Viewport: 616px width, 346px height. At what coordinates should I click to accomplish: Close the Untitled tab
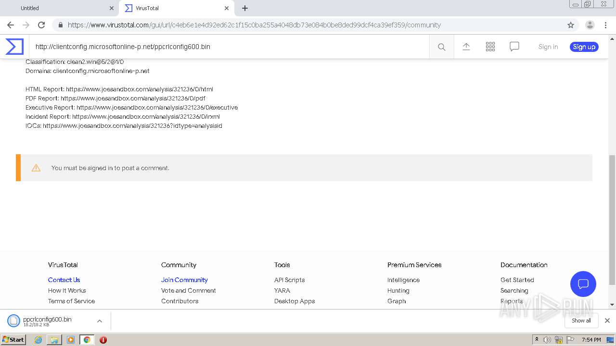click(111, 8)
